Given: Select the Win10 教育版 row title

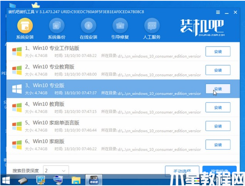Looking at the screenshot, I should pos(45,104).
